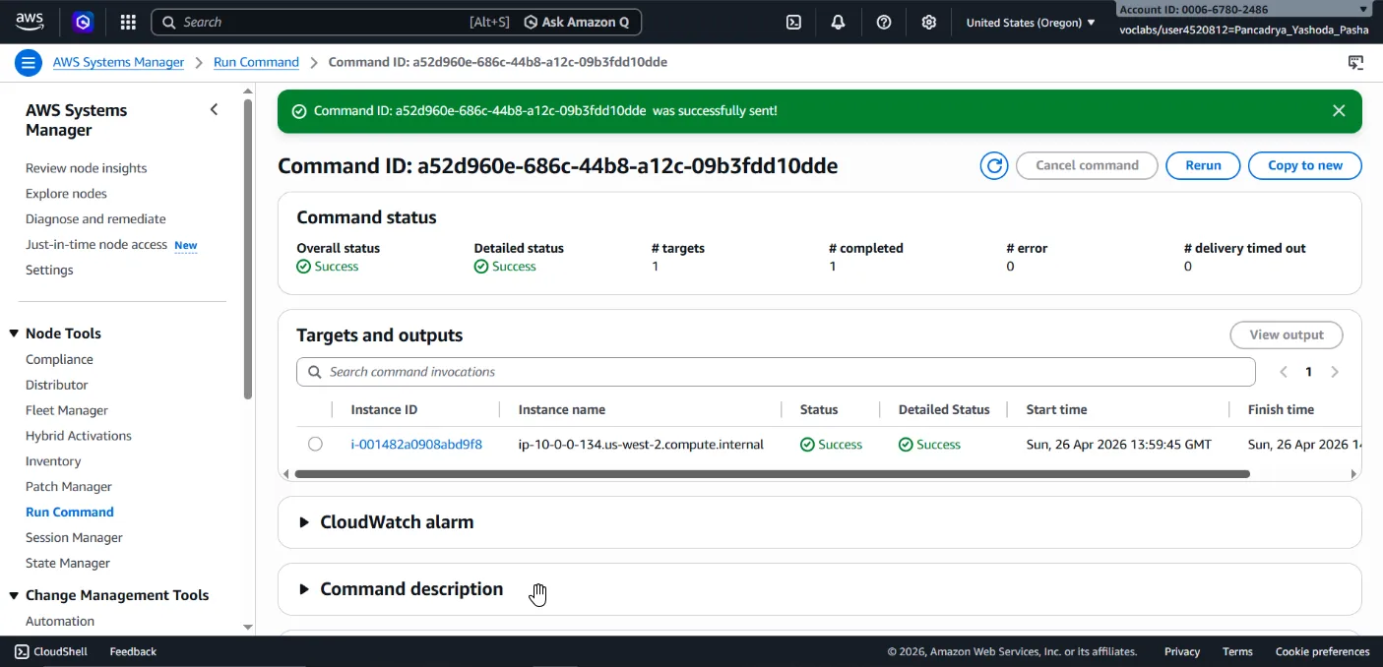Open the settings gear icon
Image resolution: width=1383 pixels, height=667 pixels.
point(928,22)
